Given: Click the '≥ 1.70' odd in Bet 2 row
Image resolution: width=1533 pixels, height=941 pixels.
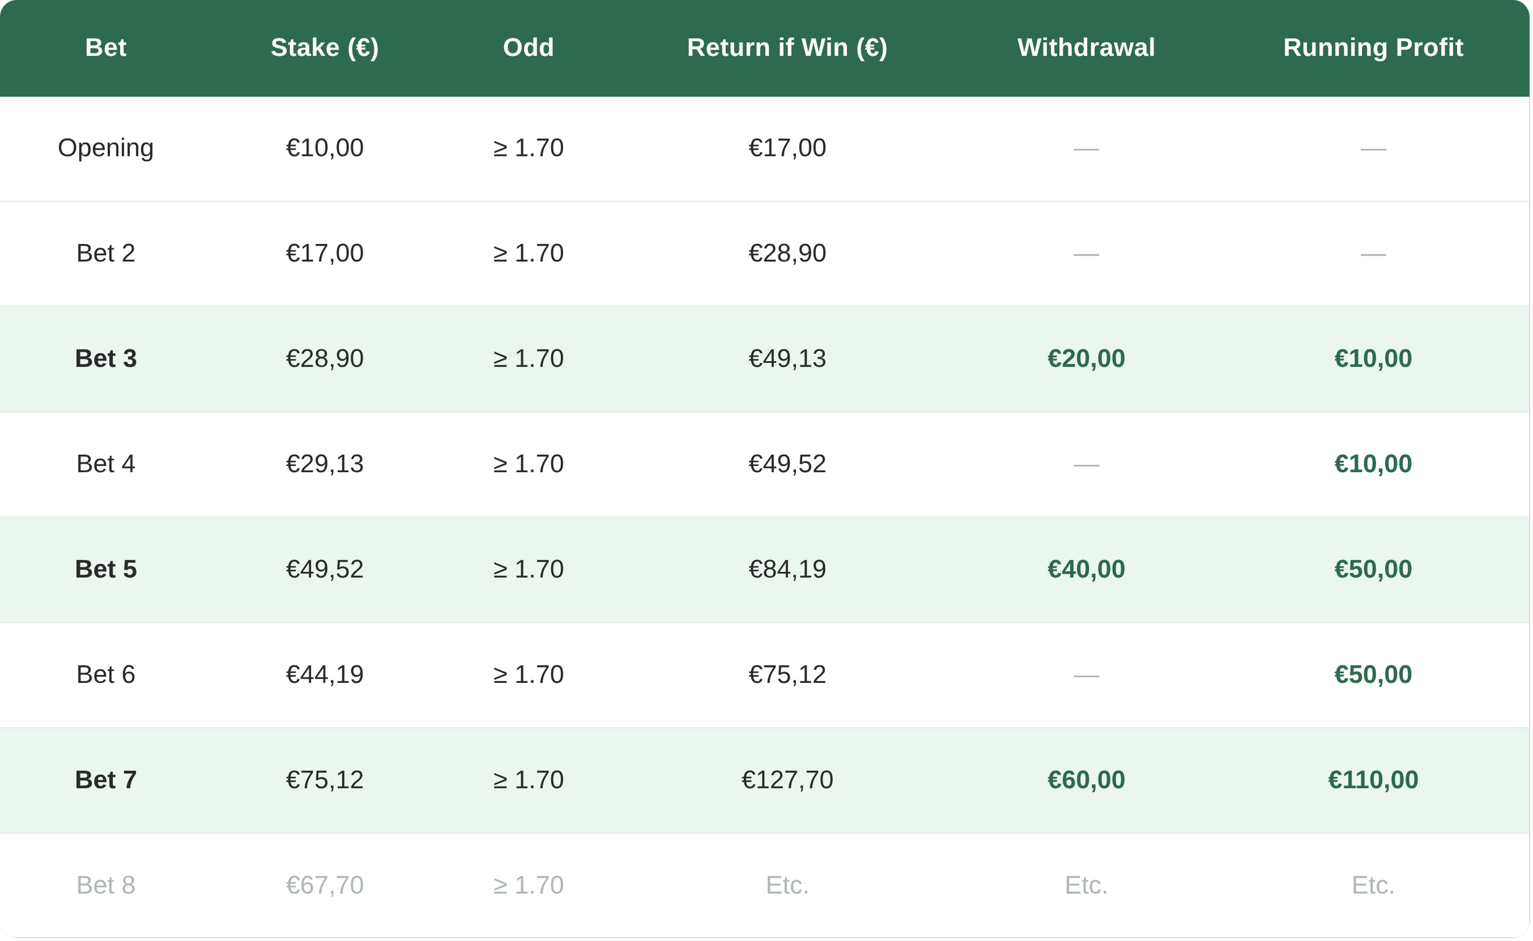Looking at the screenshot, I should (529, 253).
